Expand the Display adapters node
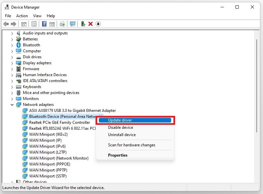This screenshot has height=194, width=263. tap(12, 63)
